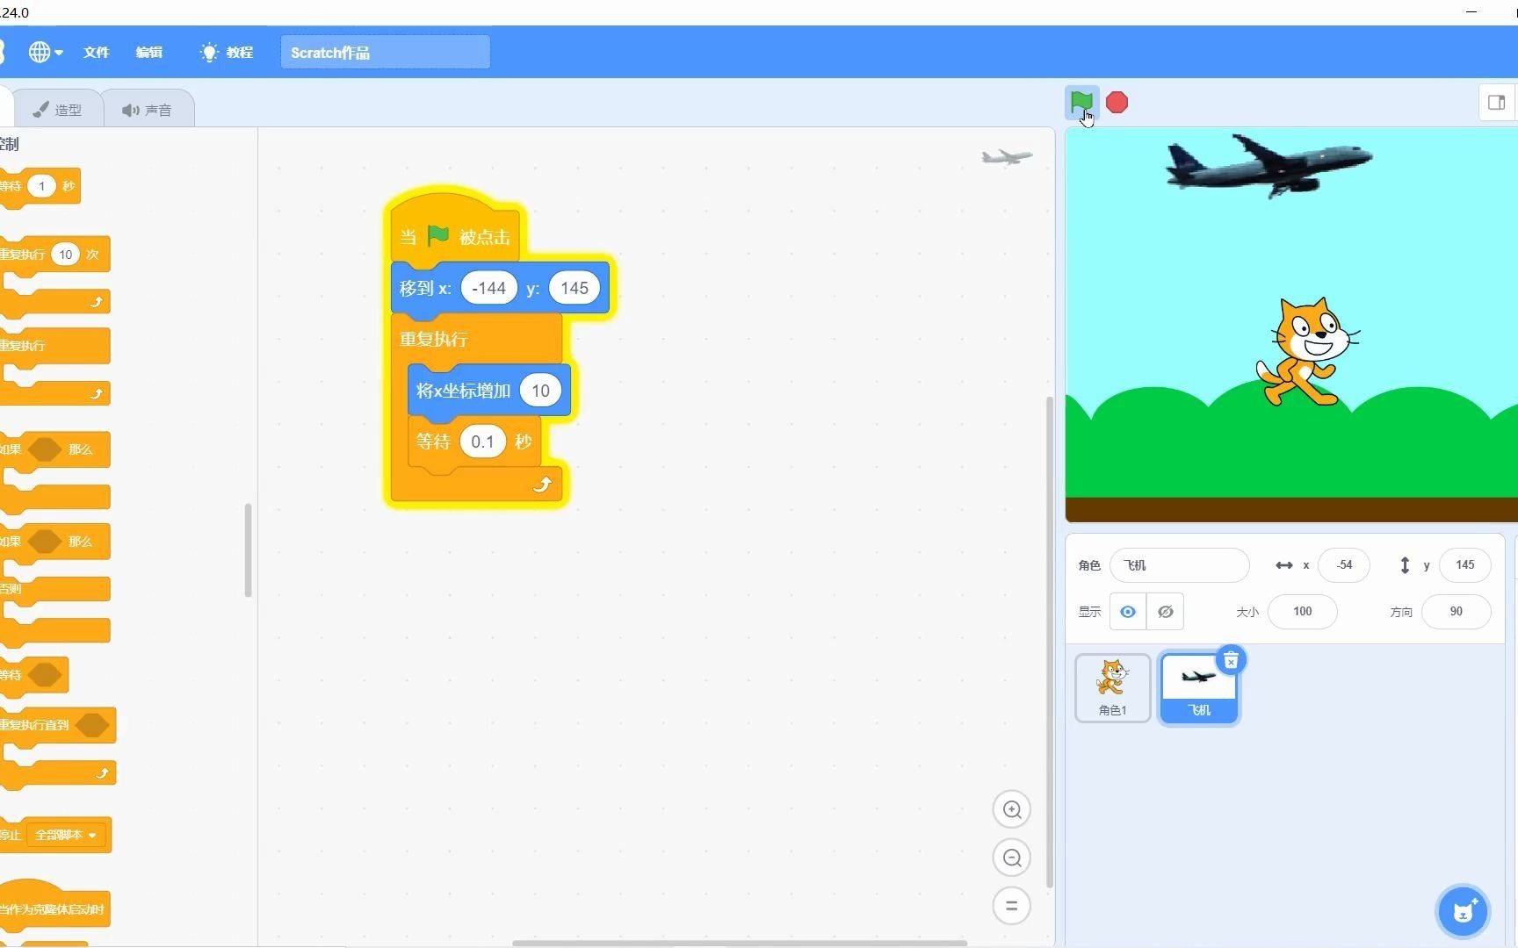Show the sprite with eye button
1518x948 pixels.
1128,612
